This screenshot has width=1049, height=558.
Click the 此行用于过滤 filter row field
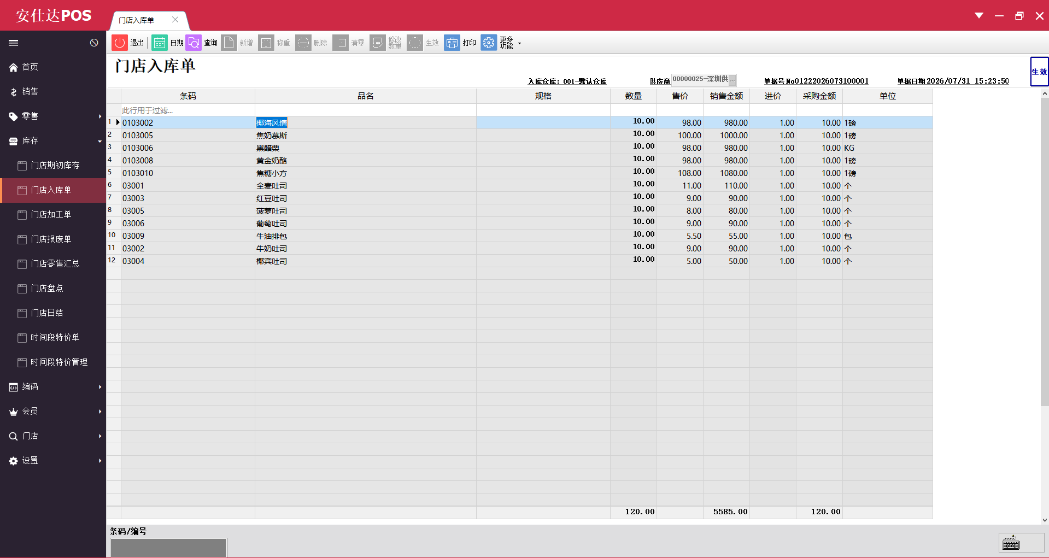(x=188, y=110)
